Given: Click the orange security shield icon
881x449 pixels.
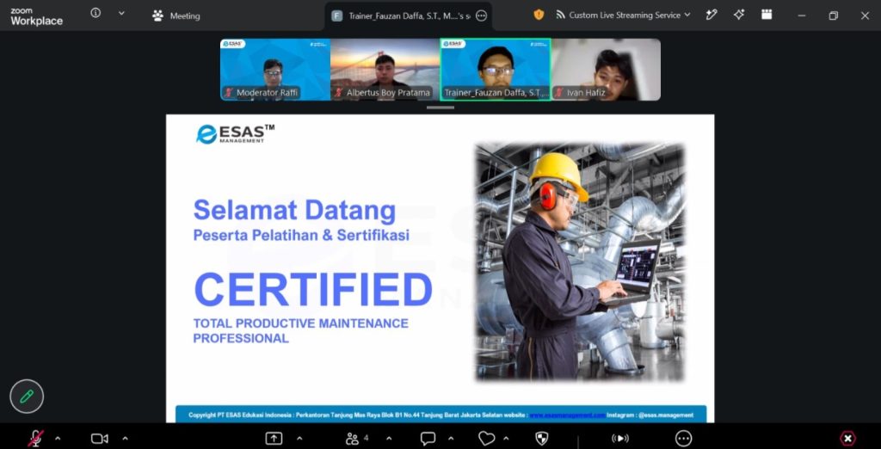Looking at the screenshot, I should tap(539, 15).
